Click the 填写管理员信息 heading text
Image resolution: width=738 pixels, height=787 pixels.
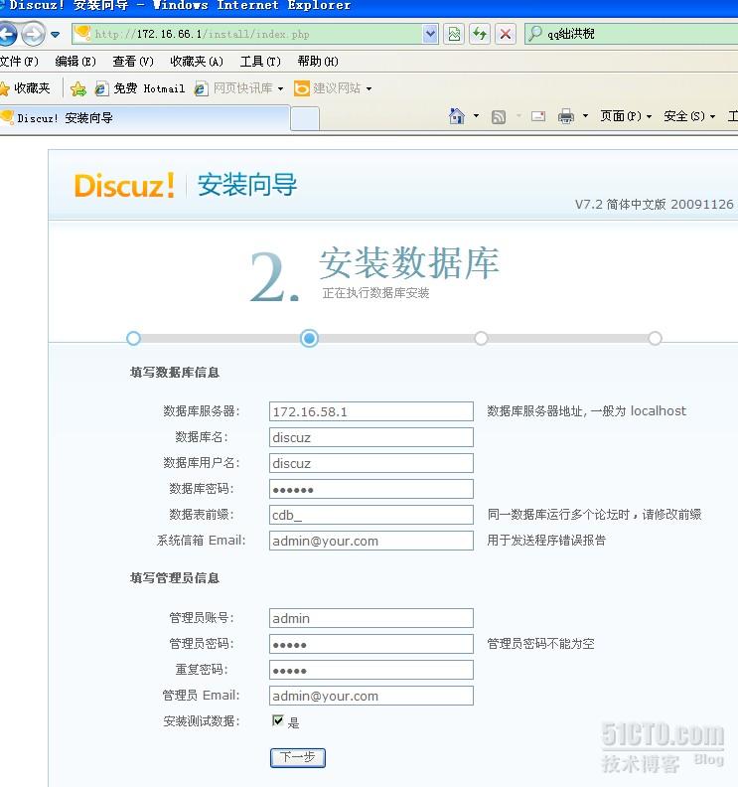point(175,578)
